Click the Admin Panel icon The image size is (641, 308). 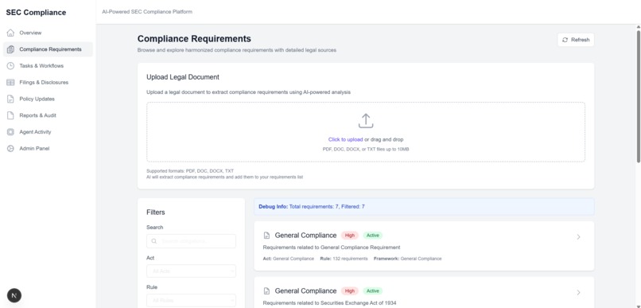tap(10, 149)
